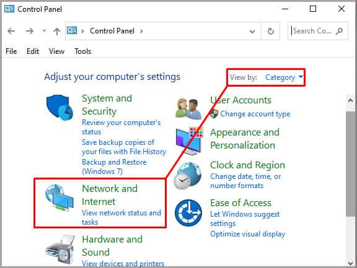The width and height of the screenshot is (357, 268).
Task: Click the Control Panel icon in address bar
Action: coord(72,30)
